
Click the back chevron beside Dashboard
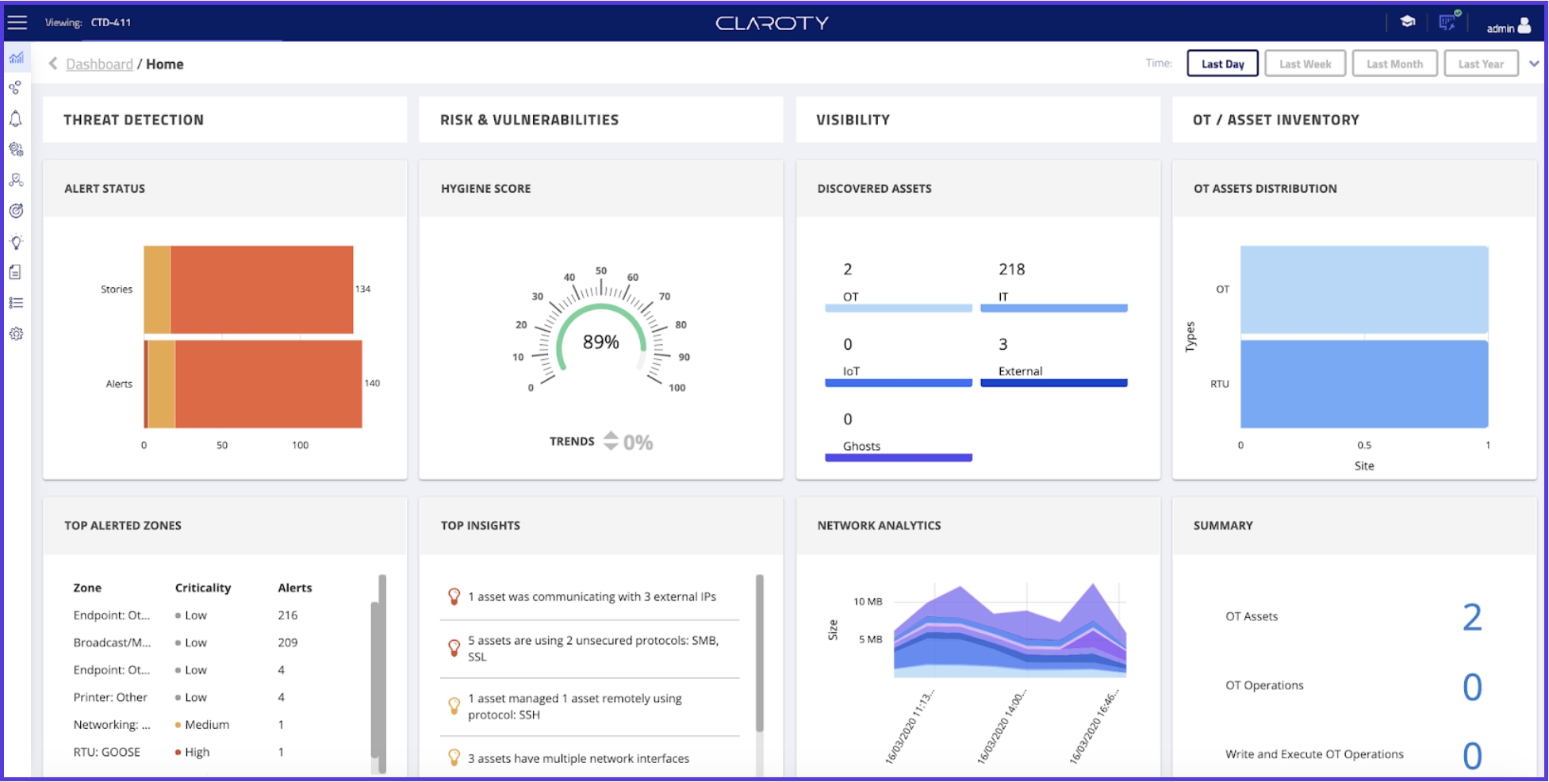[53, 63]
